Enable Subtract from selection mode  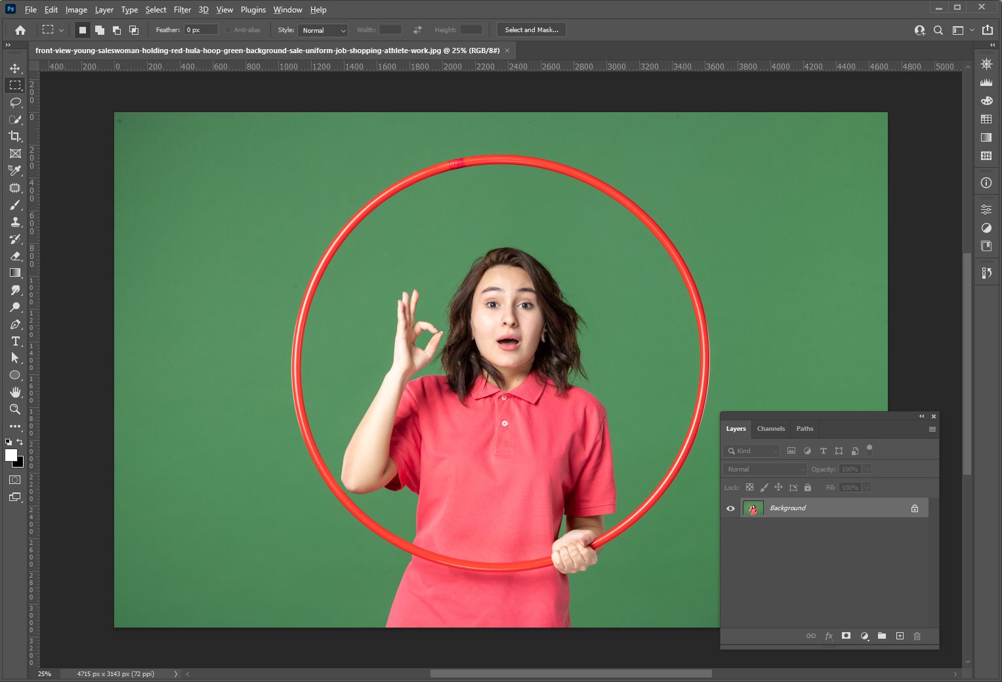pos(117,30)
